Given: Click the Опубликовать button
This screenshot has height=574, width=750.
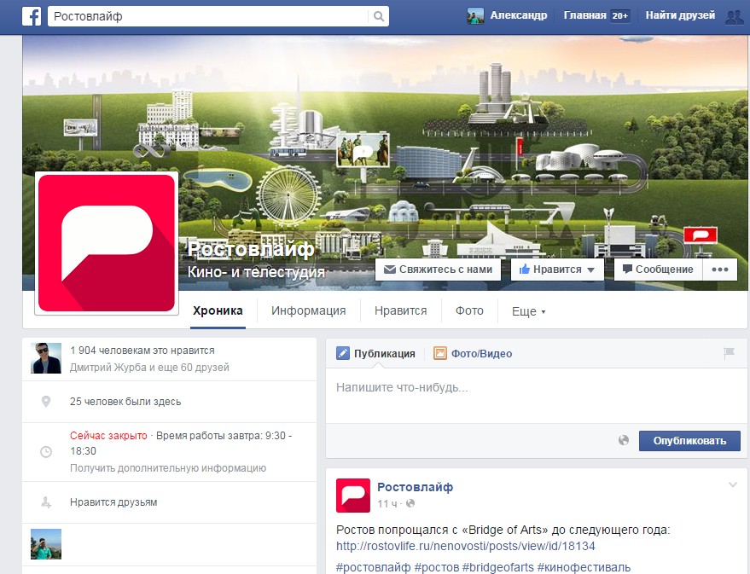Looking at the screenshot, I should pyautogui.click(x=689, y=441).
